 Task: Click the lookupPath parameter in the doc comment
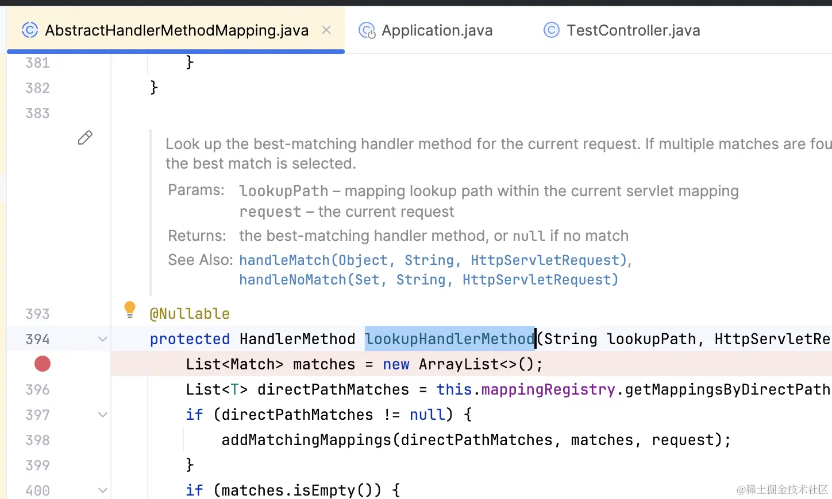tap(284, 191)
